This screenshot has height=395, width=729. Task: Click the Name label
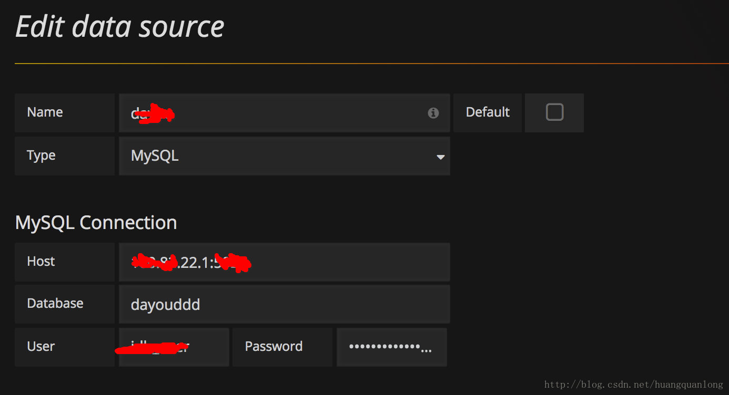[x=45, y=112]
